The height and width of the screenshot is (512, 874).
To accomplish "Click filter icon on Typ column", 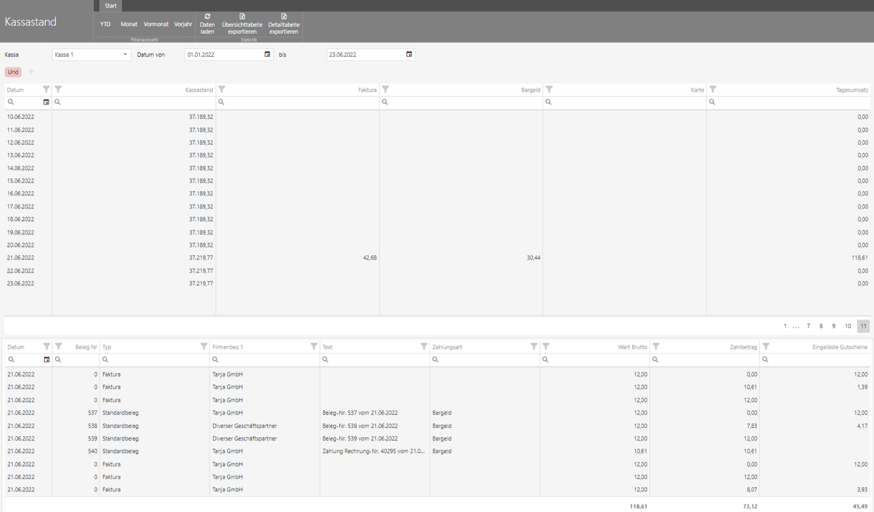I will click(204, 346).
